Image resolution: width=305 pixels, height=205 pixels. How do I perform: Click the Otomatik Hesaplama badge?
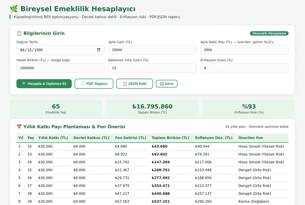(269, 33)
